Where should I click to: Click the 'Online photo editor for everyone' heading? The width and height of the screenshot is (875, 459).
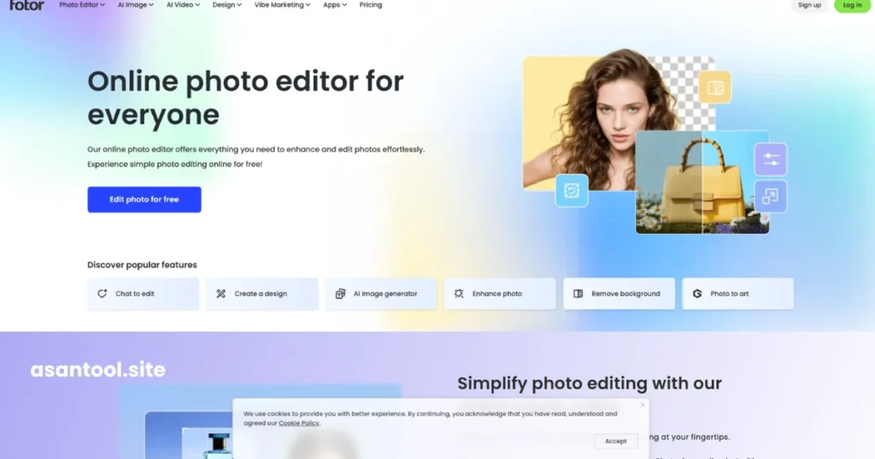point(245,98)
